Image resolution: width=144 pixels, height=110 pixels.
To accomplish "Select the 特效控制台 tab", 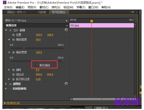I will (58, 12).
